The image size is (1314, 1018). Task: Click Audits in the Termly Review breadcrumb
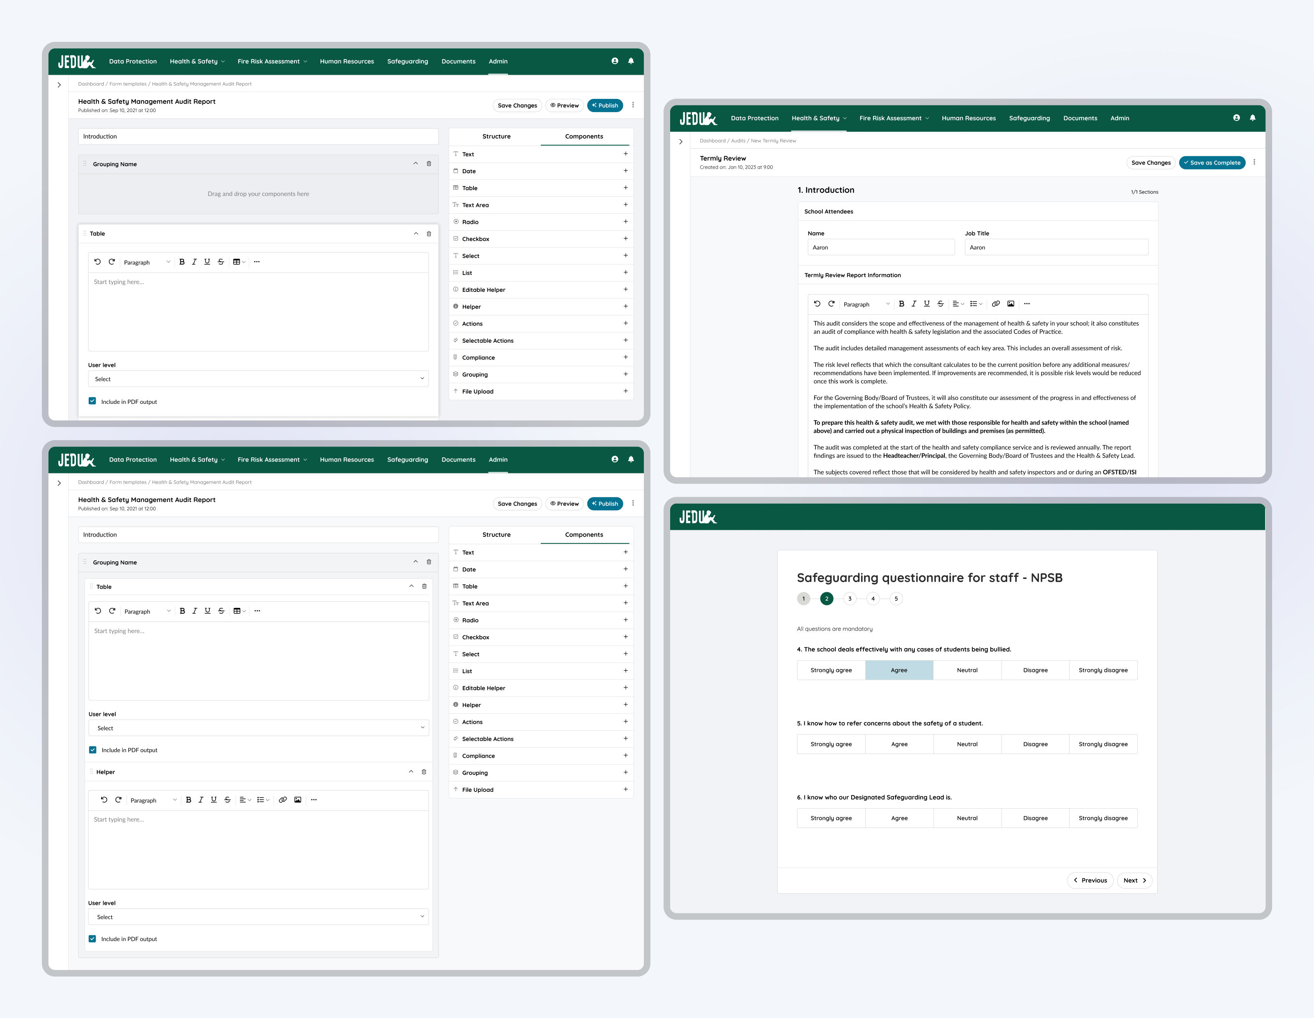[737, 141]
